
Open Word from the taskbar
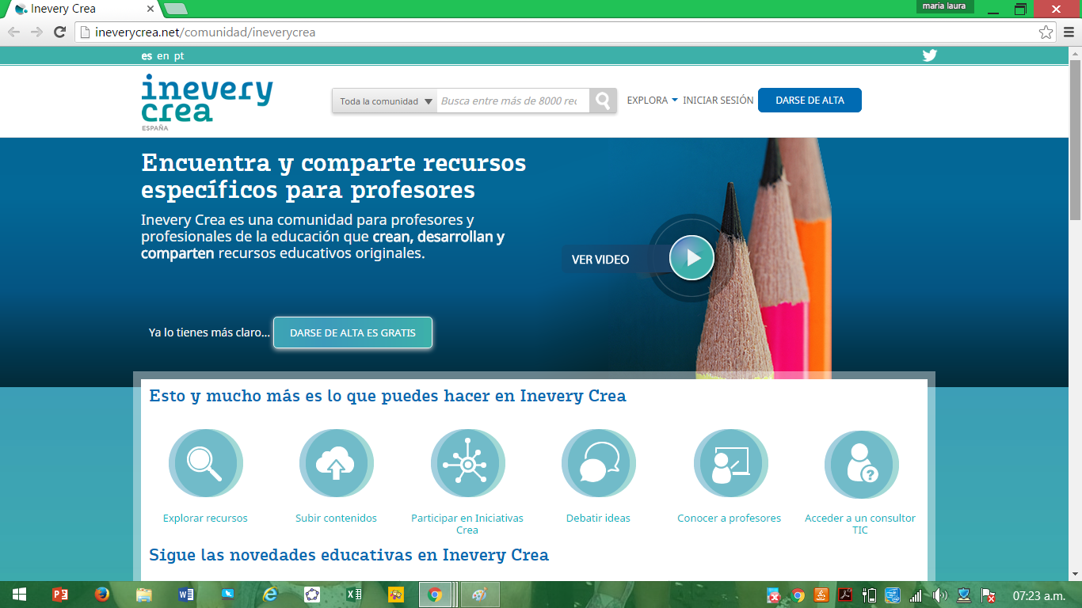click(186, 595)
